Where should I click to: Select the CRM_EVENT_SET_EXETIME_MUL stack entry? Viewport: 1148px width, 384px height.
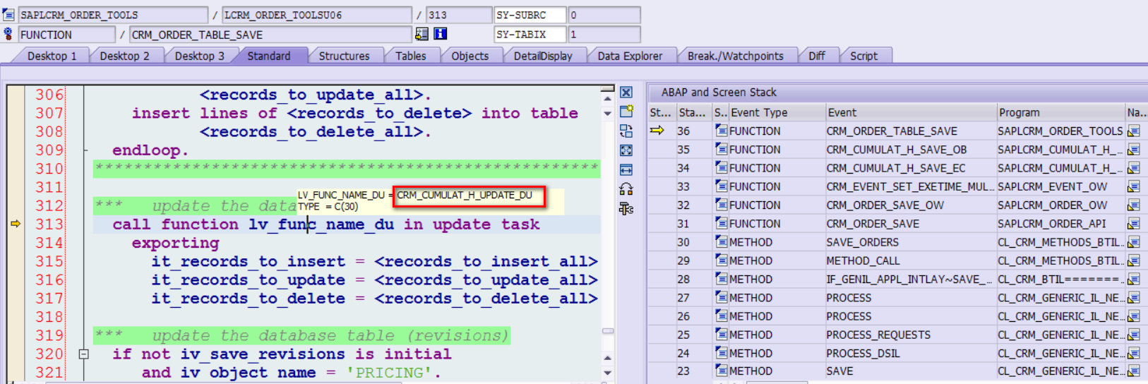pyautogui.click(x=909, y=186)
